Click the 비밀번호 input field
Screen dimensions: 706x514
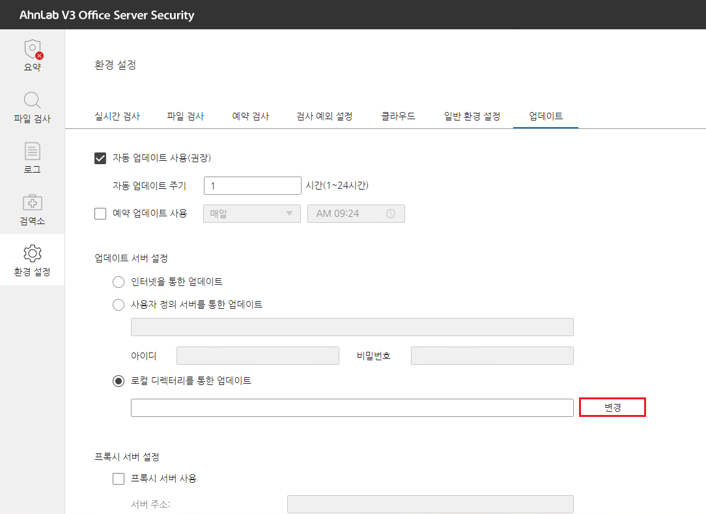(x=492, y=356)
